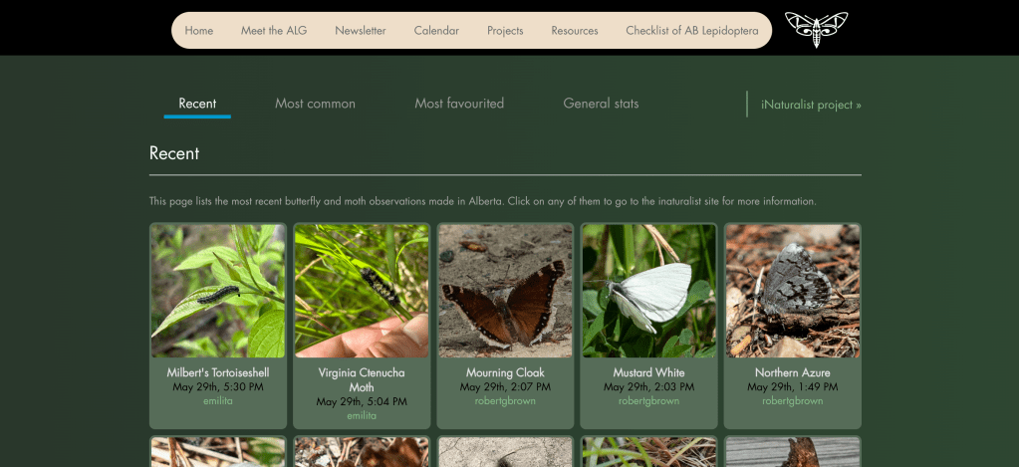The image size is (1019, 467).
Task: Open the Northern Azure butterfly photo
Action: (x=793, y=291)
